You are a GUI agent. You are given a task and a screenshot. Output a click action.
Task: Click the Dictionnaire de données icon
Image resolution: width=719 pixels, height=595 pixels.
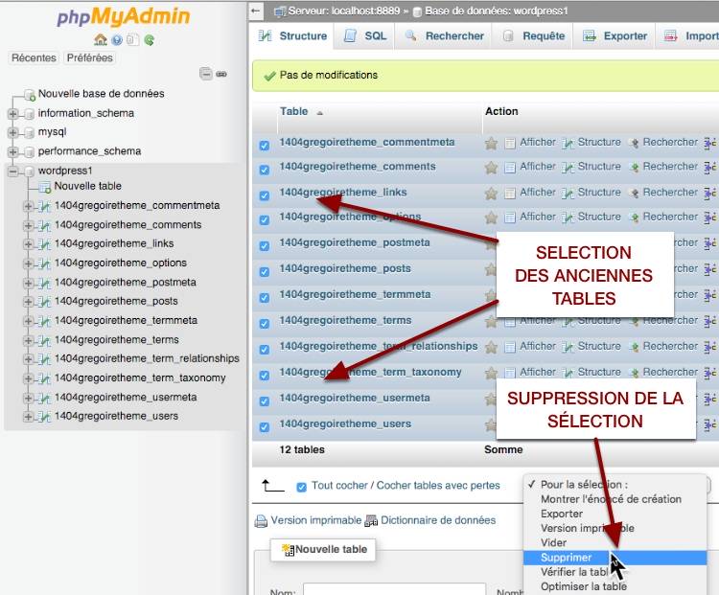(x=371, y=520)
